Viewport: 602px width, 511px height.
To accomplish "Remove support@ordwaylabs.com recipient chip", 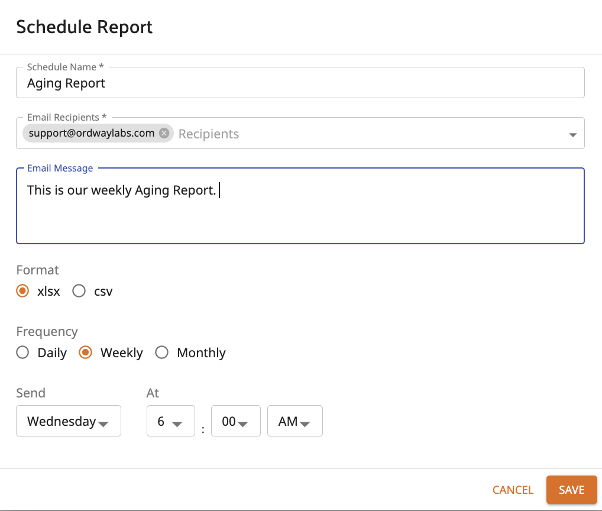I will click(x=164, y=133).
